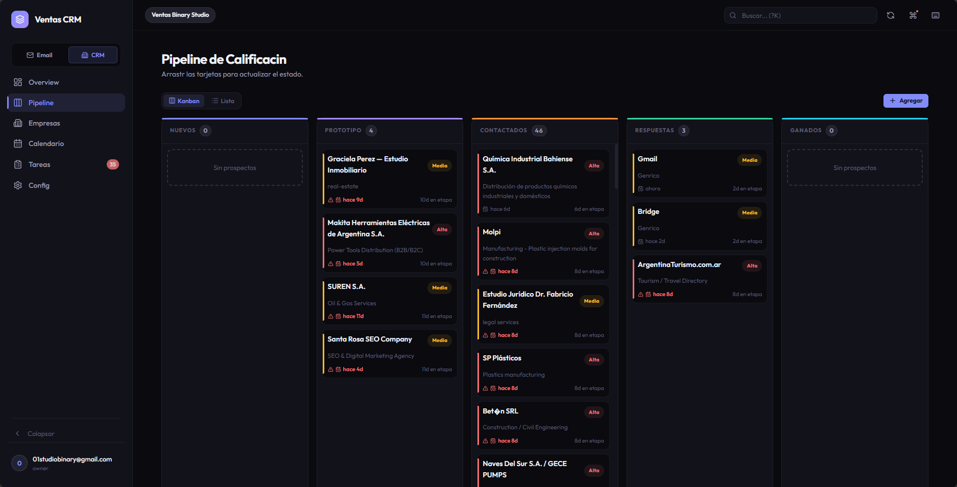This screenshot has height=487, width=957.
Task: Open Tareas with 35 badge
Action: point(39,164)
